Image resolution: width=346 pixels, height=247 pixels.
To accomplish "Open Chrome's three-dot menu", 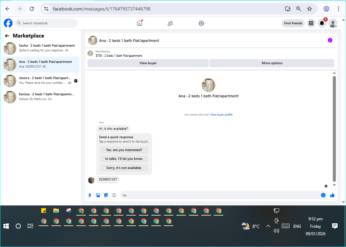I will (x=339, y=9).
